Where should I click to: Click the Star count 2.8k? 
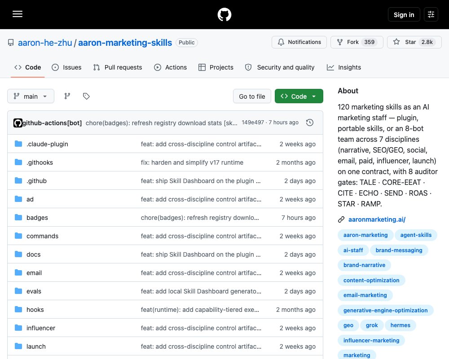coord(427,42)
